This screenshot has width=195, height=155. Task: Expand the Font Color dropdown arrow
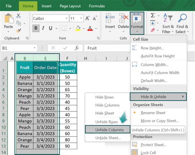[x=96, y=28]
